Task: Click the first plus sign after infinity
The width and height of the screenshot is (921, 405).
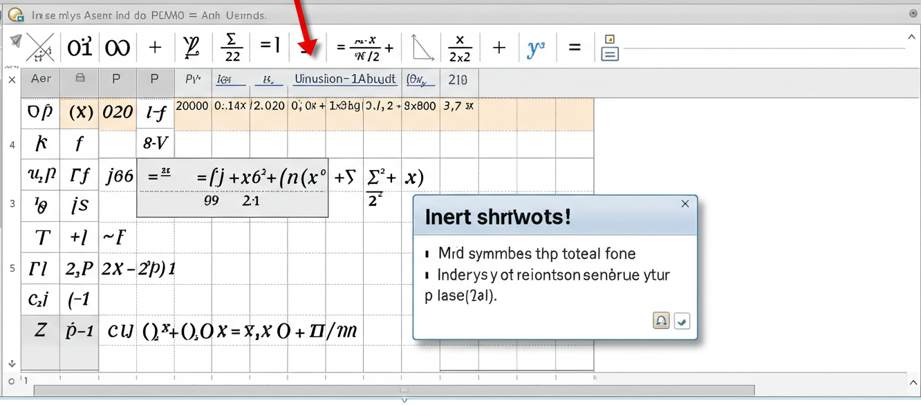Action: [x=156, y=48]
